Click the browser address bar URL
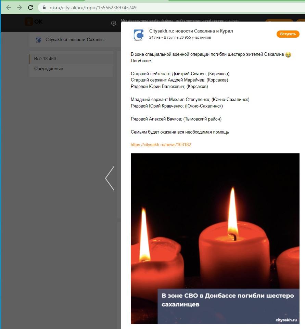 point(93,8)
